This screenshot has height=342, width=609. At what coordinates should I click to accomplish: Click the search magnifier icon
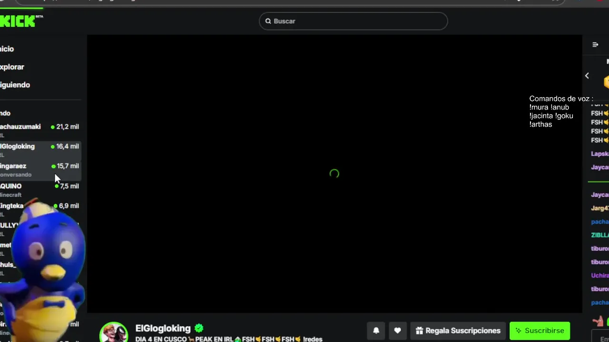pyautogui.click(x=268, y=21)
